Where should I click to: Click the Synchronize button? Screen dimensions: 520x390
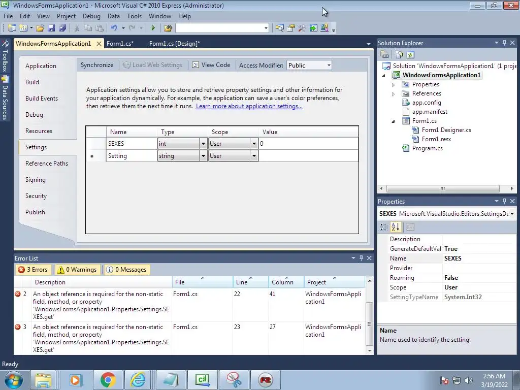[97, 65]
